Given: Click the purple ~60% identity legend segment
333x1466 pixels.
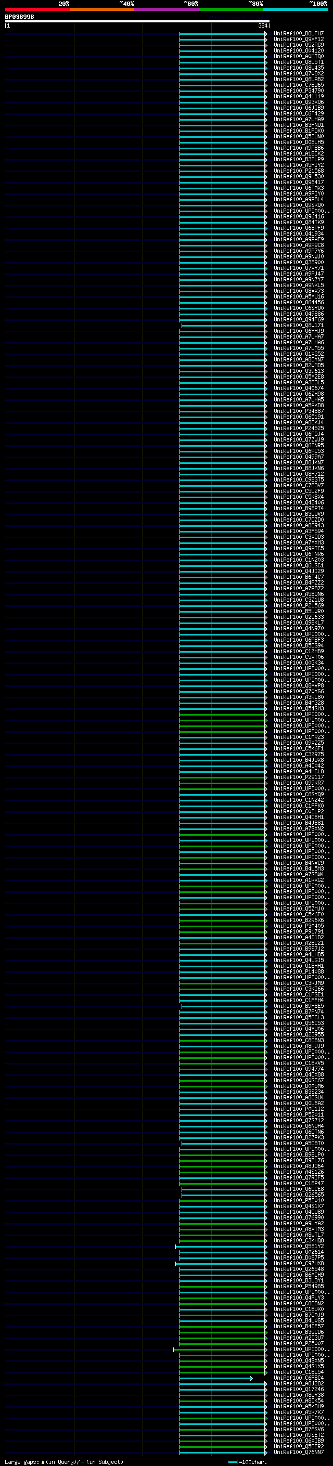Looking at the screenshot, I should coord(166,9).
